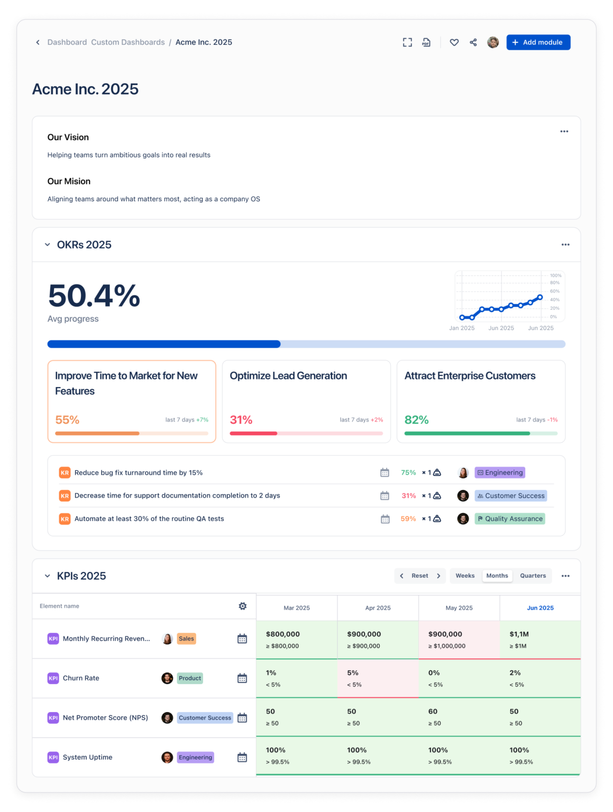The image size is (613, 812).
Task: Click NPS 60 cell for May 2025
Action: coord(459,717)
